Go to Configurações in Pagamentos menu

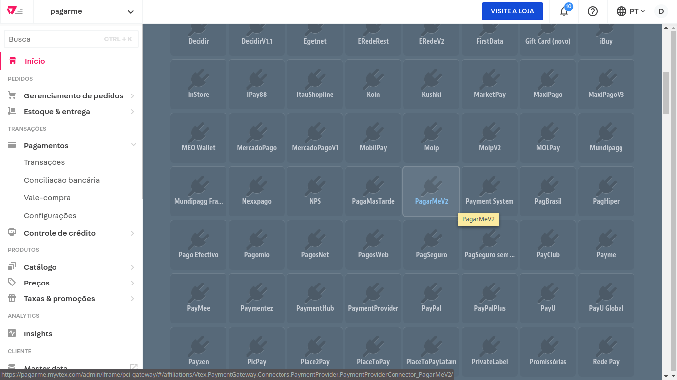(50, 216)
